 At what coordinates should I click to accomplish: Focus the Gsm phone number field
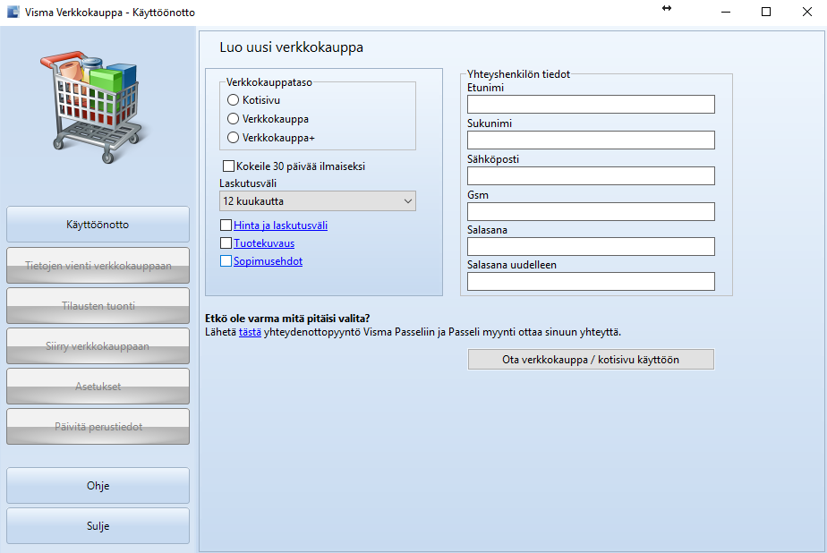point(591,212)
